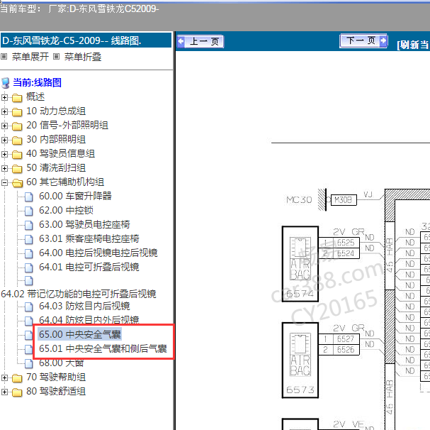
Task: Click the 30 内部照明组 folder icon
Action: pyautogui.click(x=17, y=140)
